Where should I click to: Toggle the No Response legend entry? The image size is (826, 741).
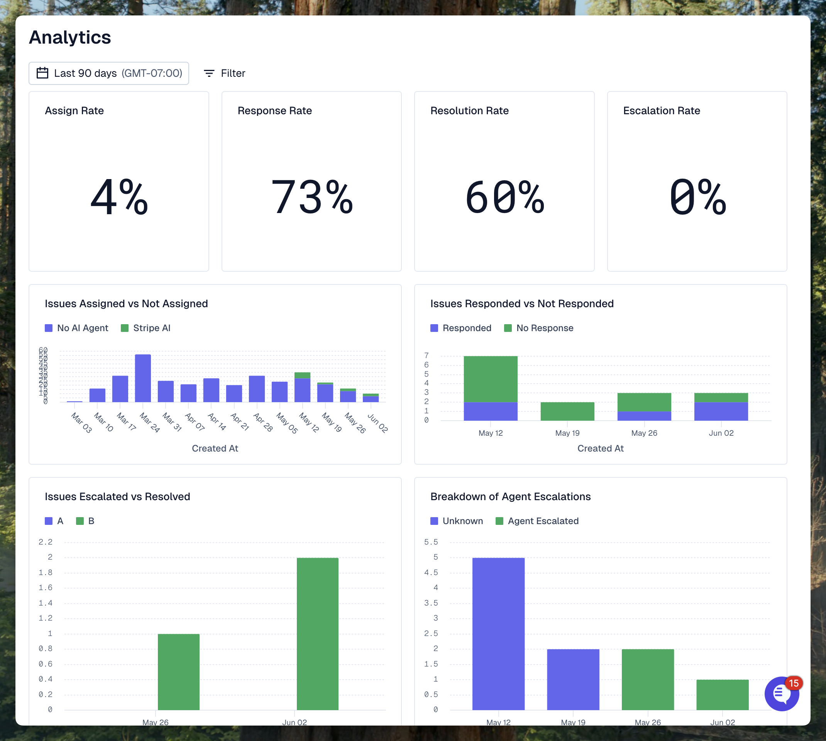coord(538,328)
